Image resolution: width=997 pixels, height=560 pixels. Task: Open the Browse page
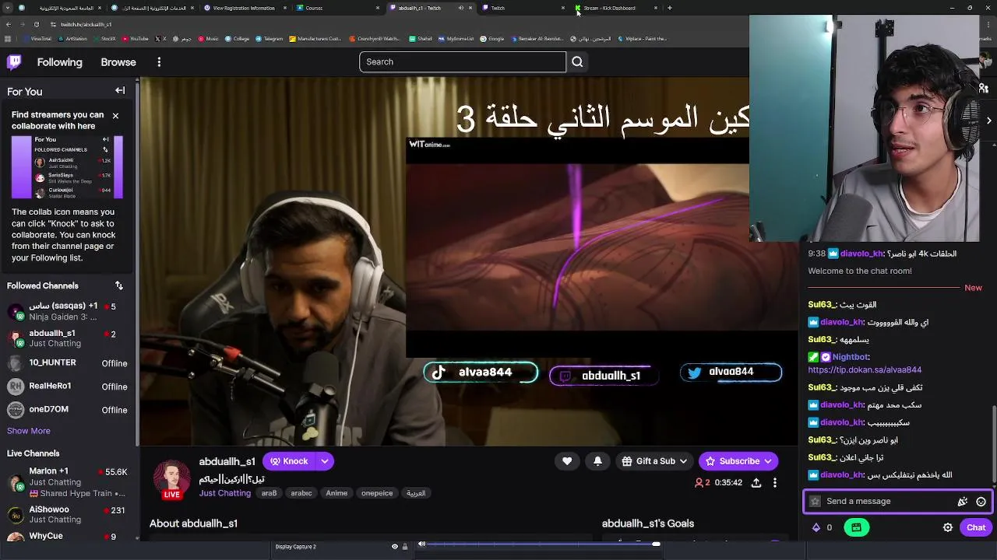[x=118, y=62]
